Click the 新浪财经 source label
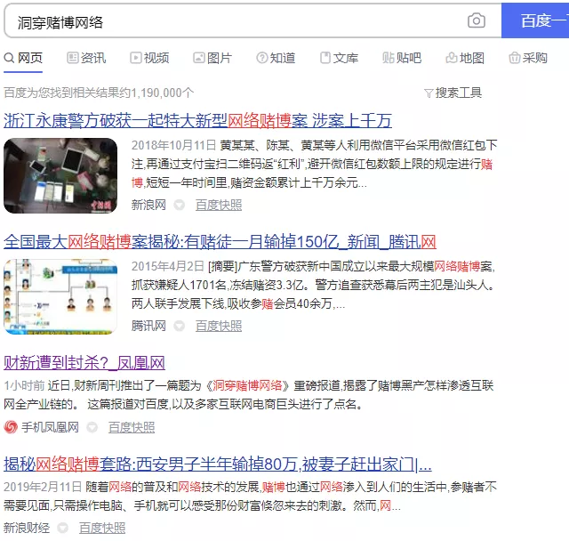This screenshot has height=541, width=569. click(x=27, y=528)
